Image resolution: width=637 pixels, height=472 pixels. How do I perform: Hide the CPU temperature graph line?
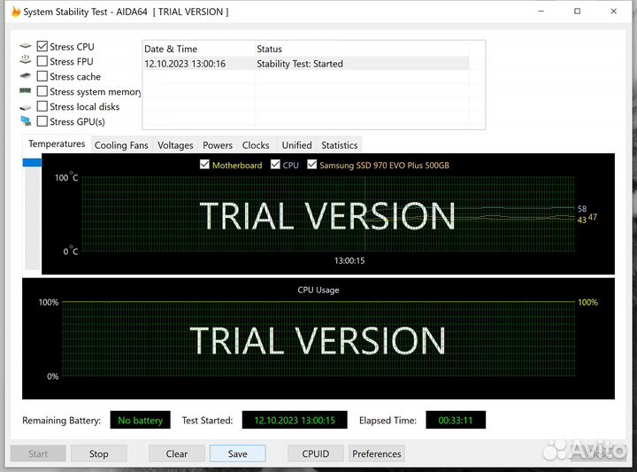point(275,165)
